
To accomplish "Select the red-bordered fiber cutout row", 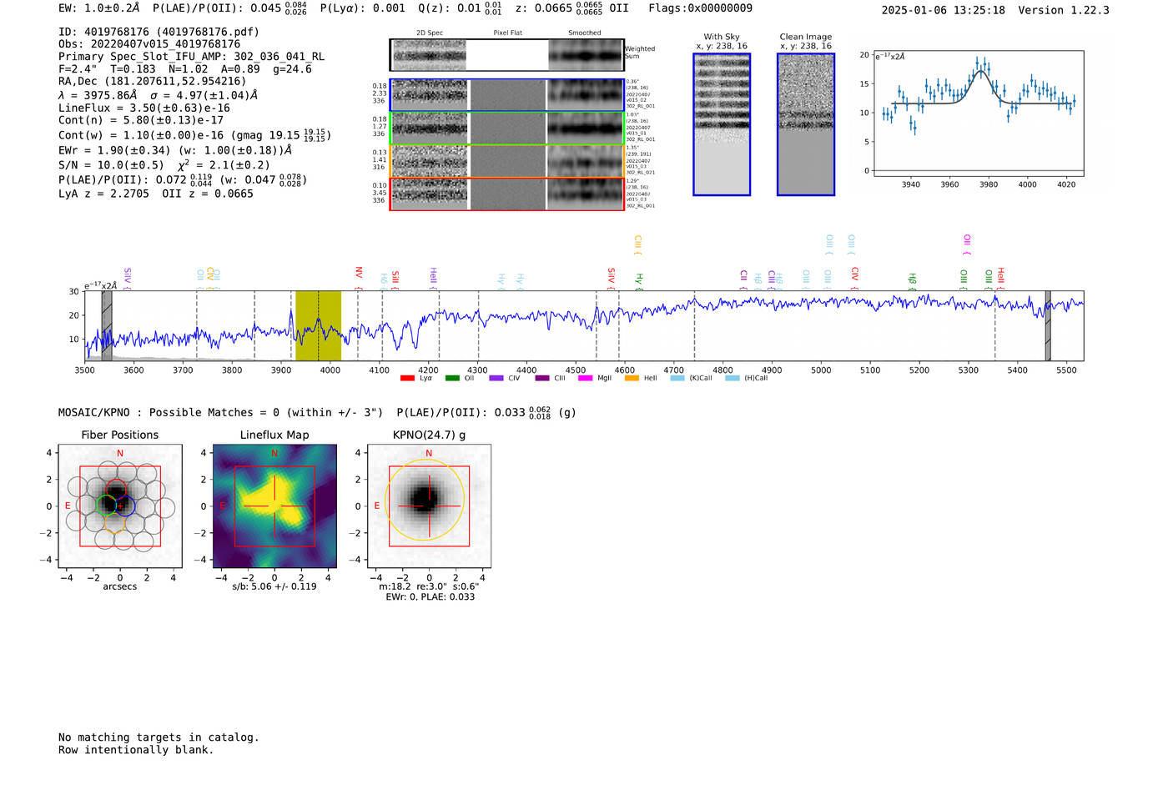I will [x=506, y=194].
